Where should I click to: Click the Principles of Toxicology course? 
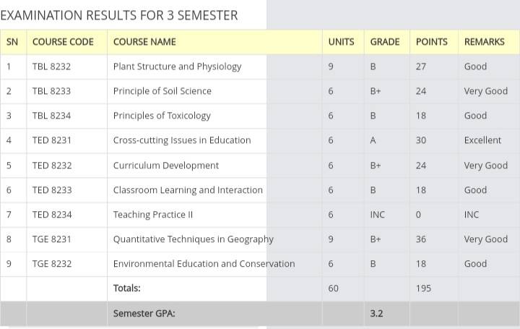coord(162,116)
